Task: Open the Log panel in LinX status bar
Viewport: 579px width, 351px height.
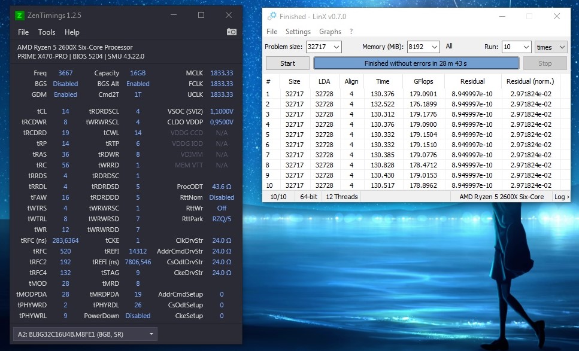Action: [561, 197]
